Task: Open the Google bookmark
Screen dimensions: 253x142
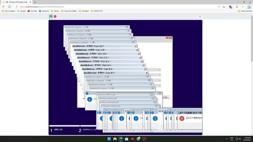Action: [21, 11]
